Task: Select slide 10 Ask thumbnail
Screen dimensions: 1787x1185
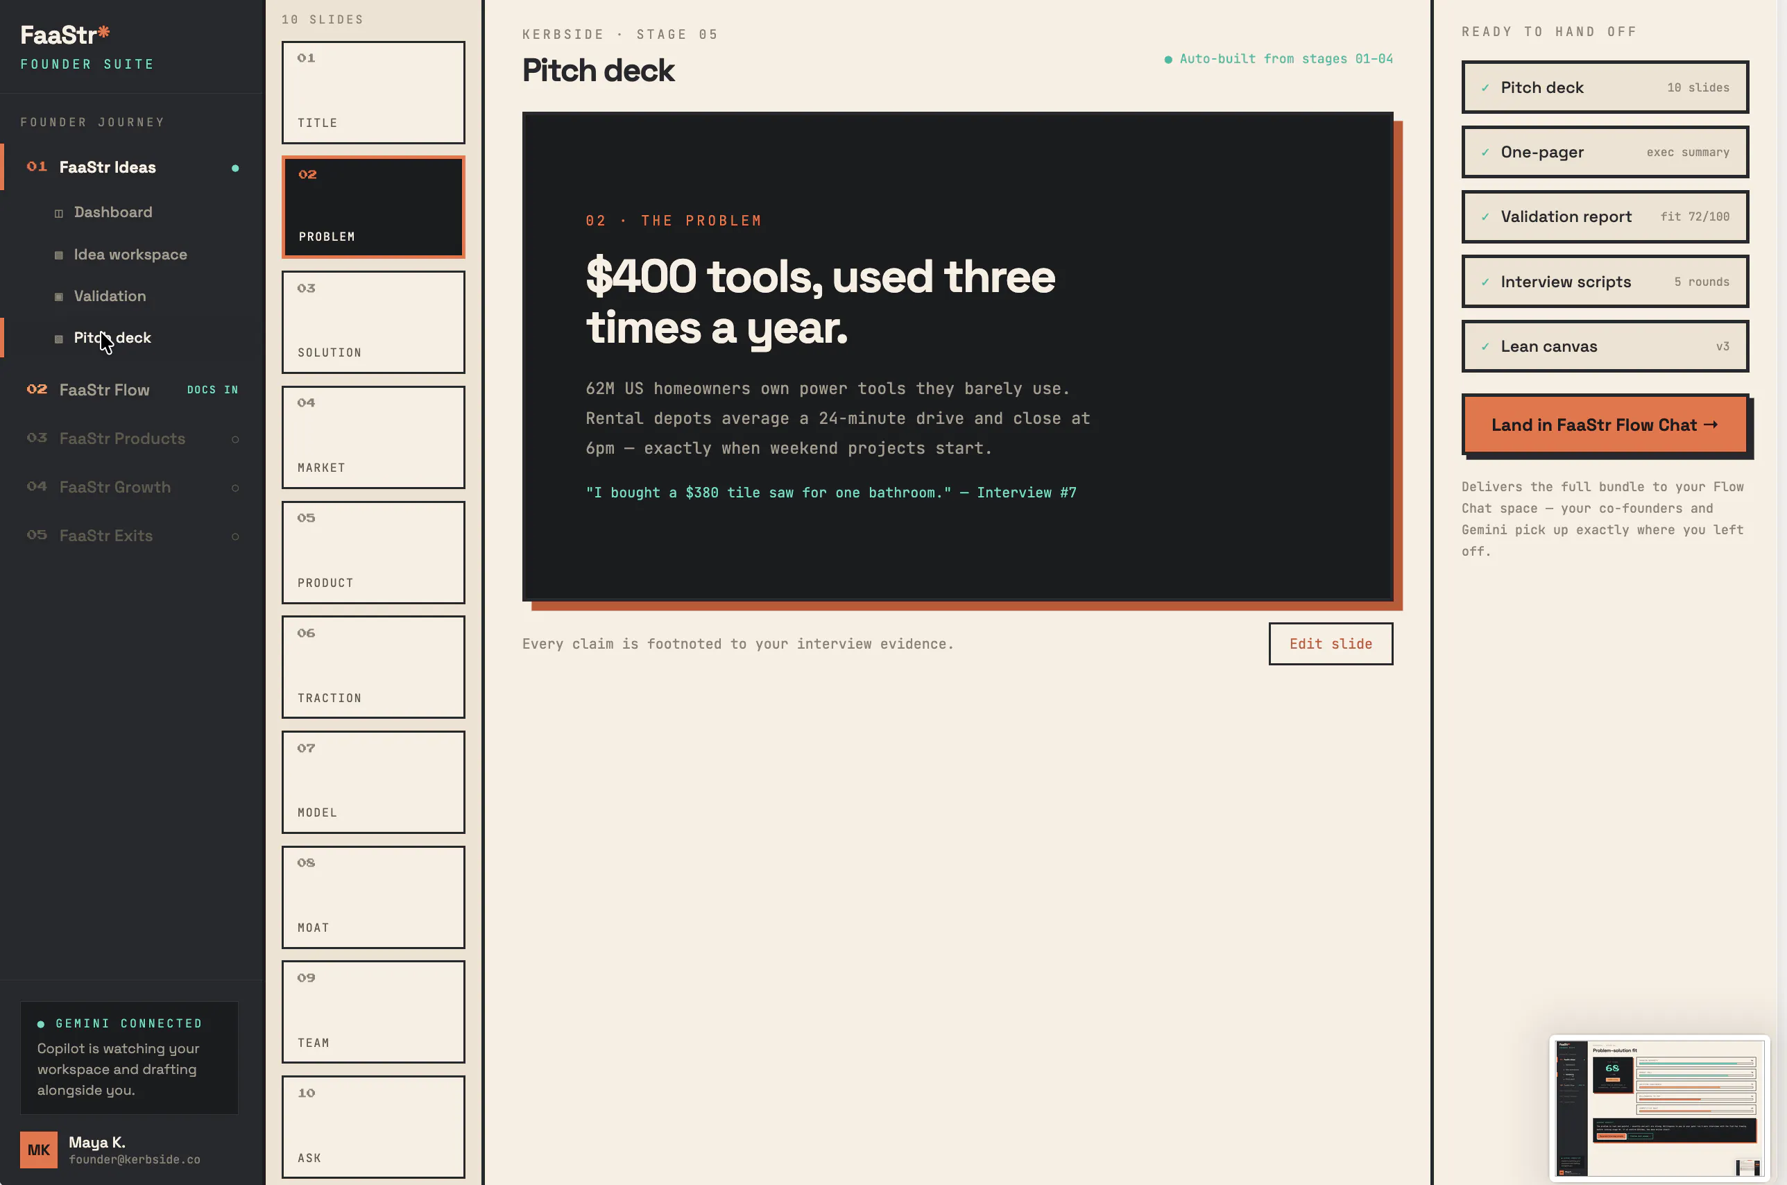Action: pos(373,1127)
